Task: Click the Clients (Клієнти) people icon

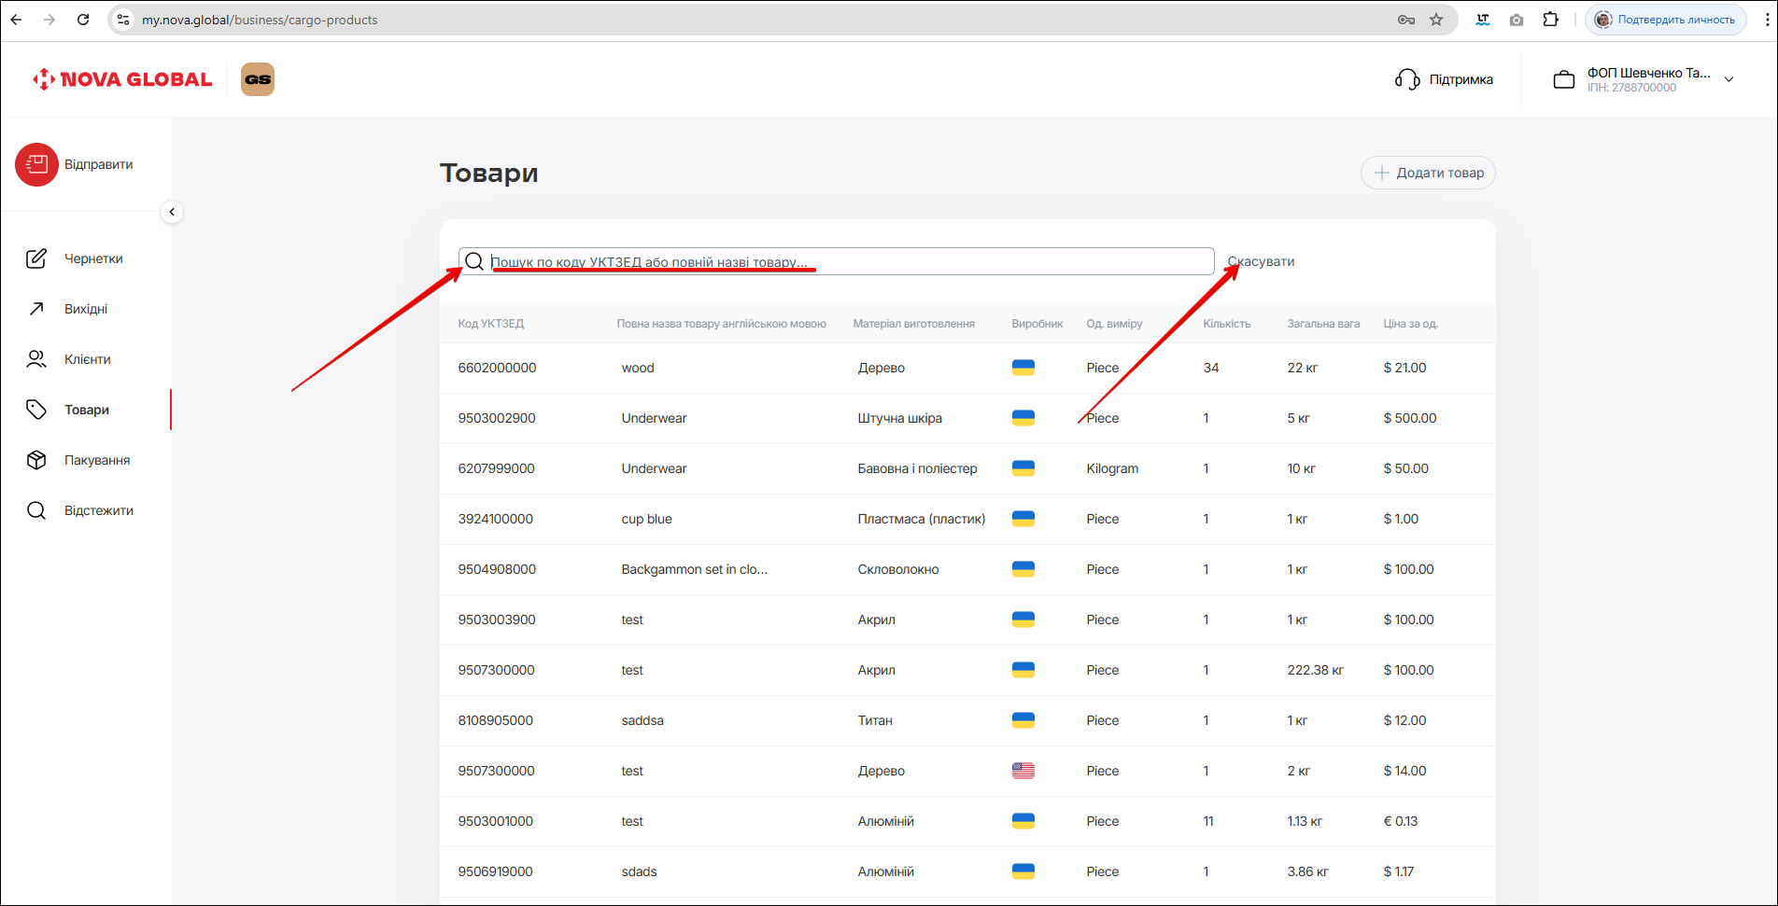Action: point(36,359)
